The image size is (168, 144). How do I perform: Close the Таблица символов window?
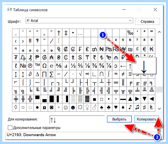(x=155, y=10)
